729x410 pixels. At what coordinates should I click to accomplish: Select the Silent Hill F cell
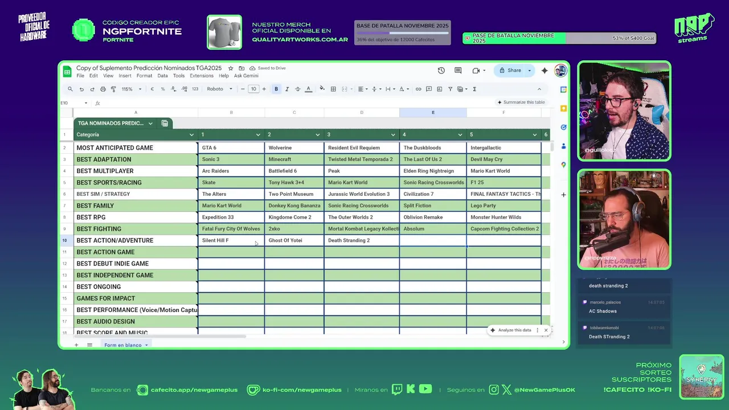(x=231, y=240)
